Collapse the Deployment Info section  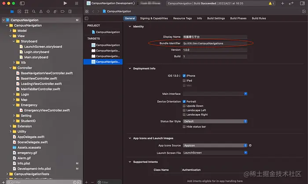pos(130,68)
